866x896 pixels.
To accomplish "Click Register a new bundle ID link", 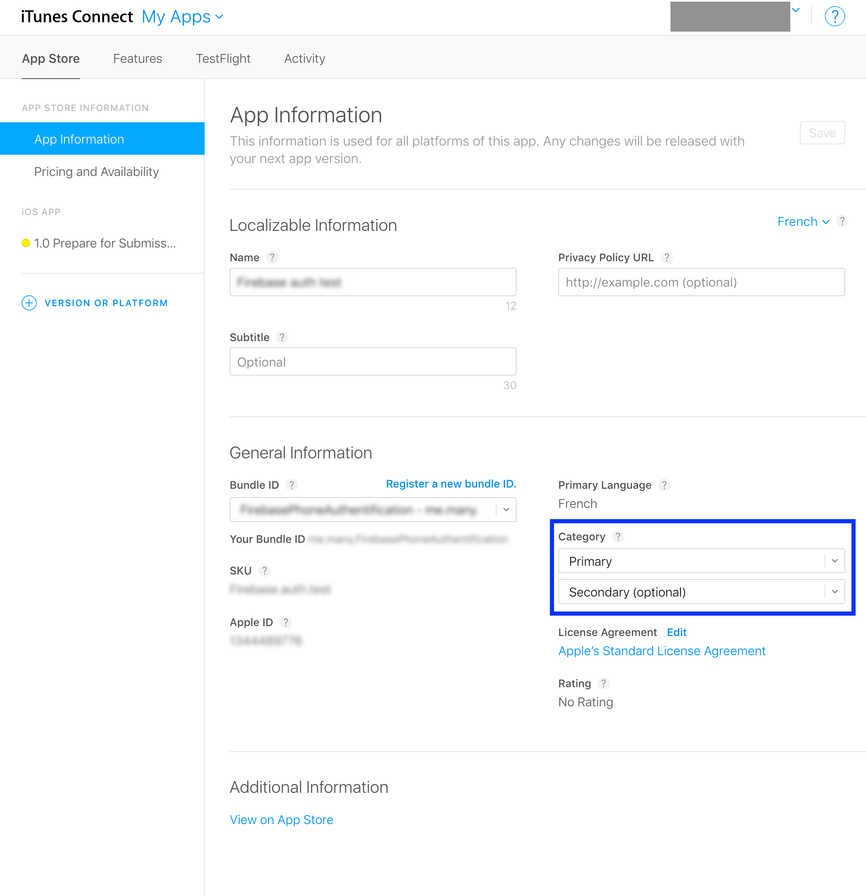I will tap(451, 484).
